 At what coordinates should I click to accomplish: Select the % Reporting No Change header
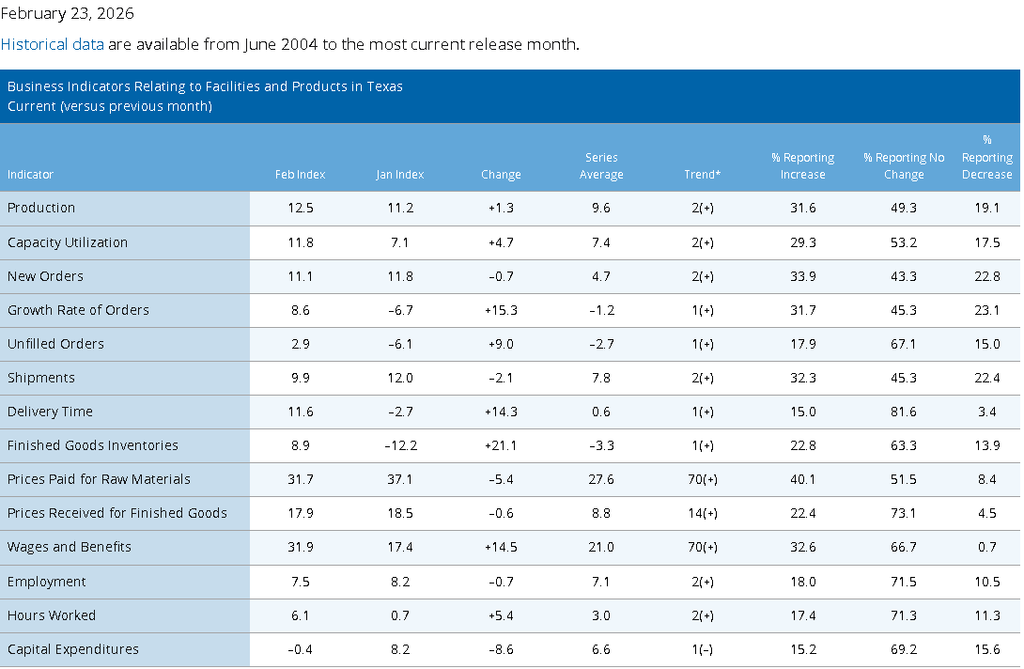(904, 166)
